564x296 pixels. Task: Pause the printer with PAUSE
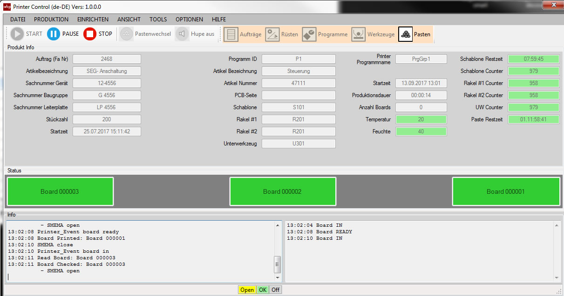coord(63,34)
